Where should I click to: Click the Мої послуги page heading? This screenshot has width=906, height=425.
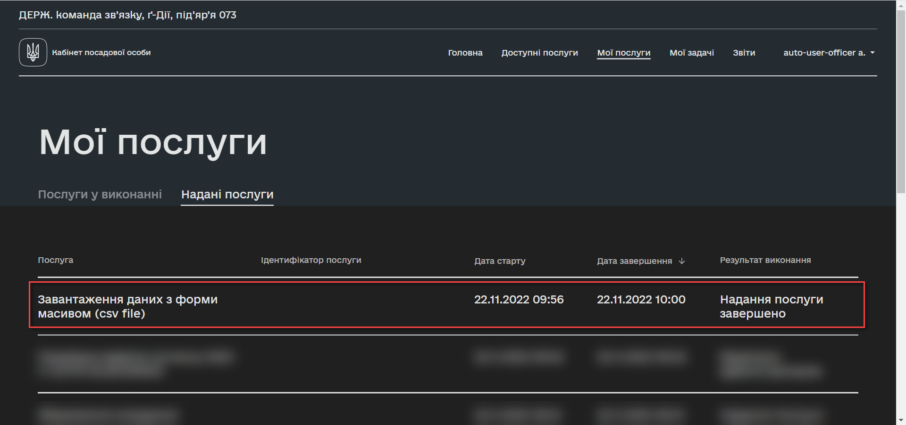pyautogui.click(x=153, y=142)
